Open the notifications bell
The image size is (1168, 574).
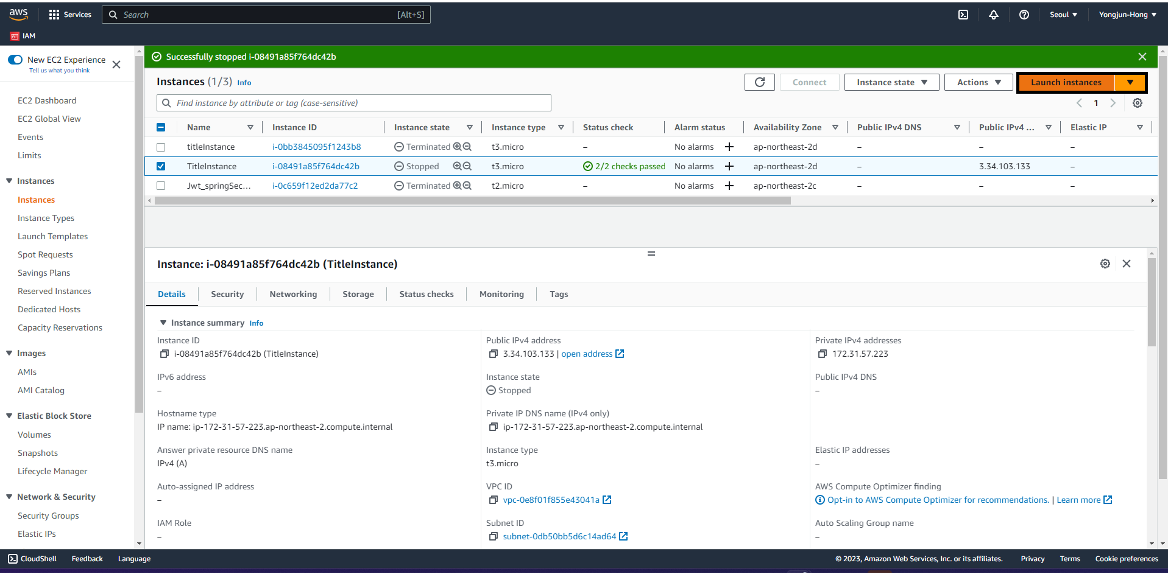(x=994, y=15)
